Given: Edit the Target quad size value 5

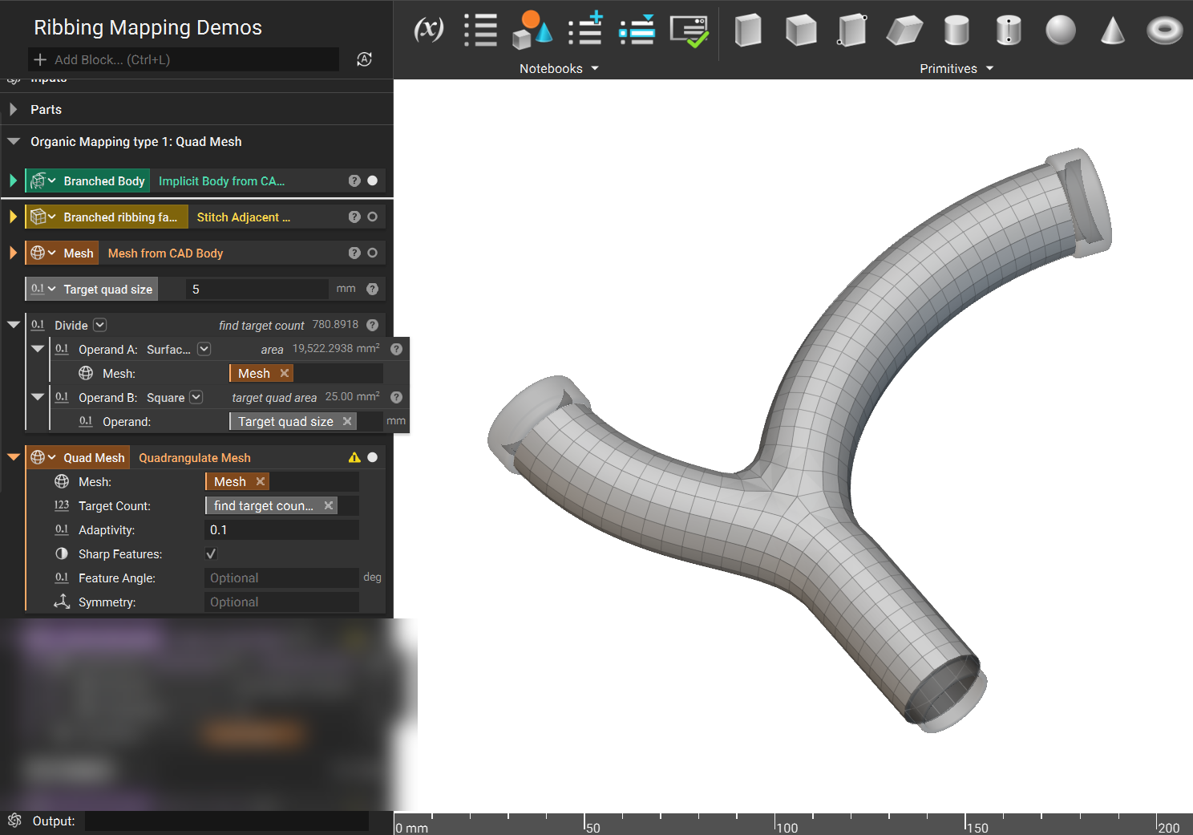Looking at the screenshot, I should [x=257, y=289].
